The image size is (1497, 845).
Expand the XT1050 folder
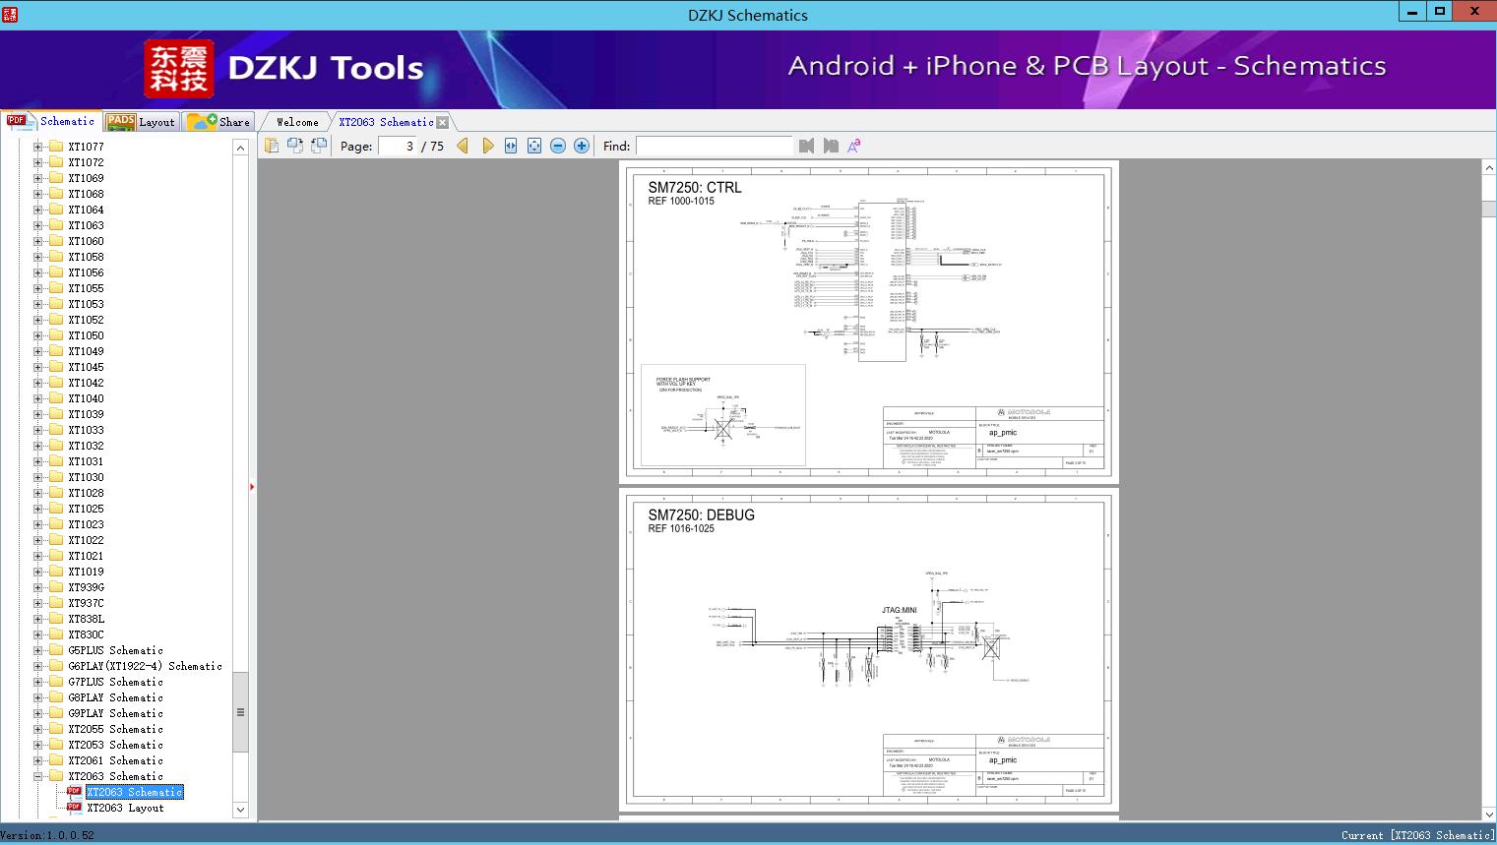38,335
